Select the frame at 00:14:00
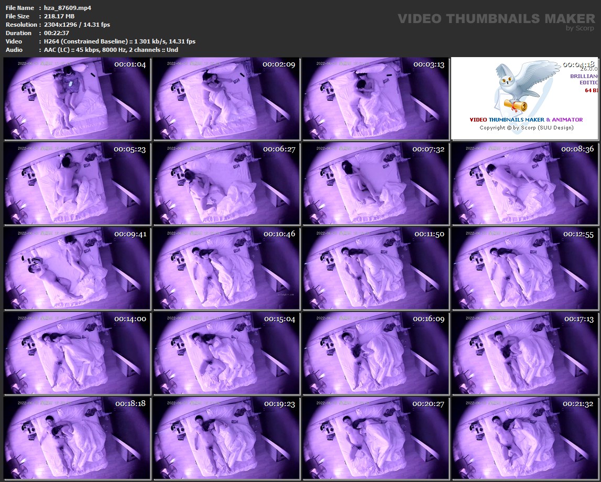 (x=77, y=353)
